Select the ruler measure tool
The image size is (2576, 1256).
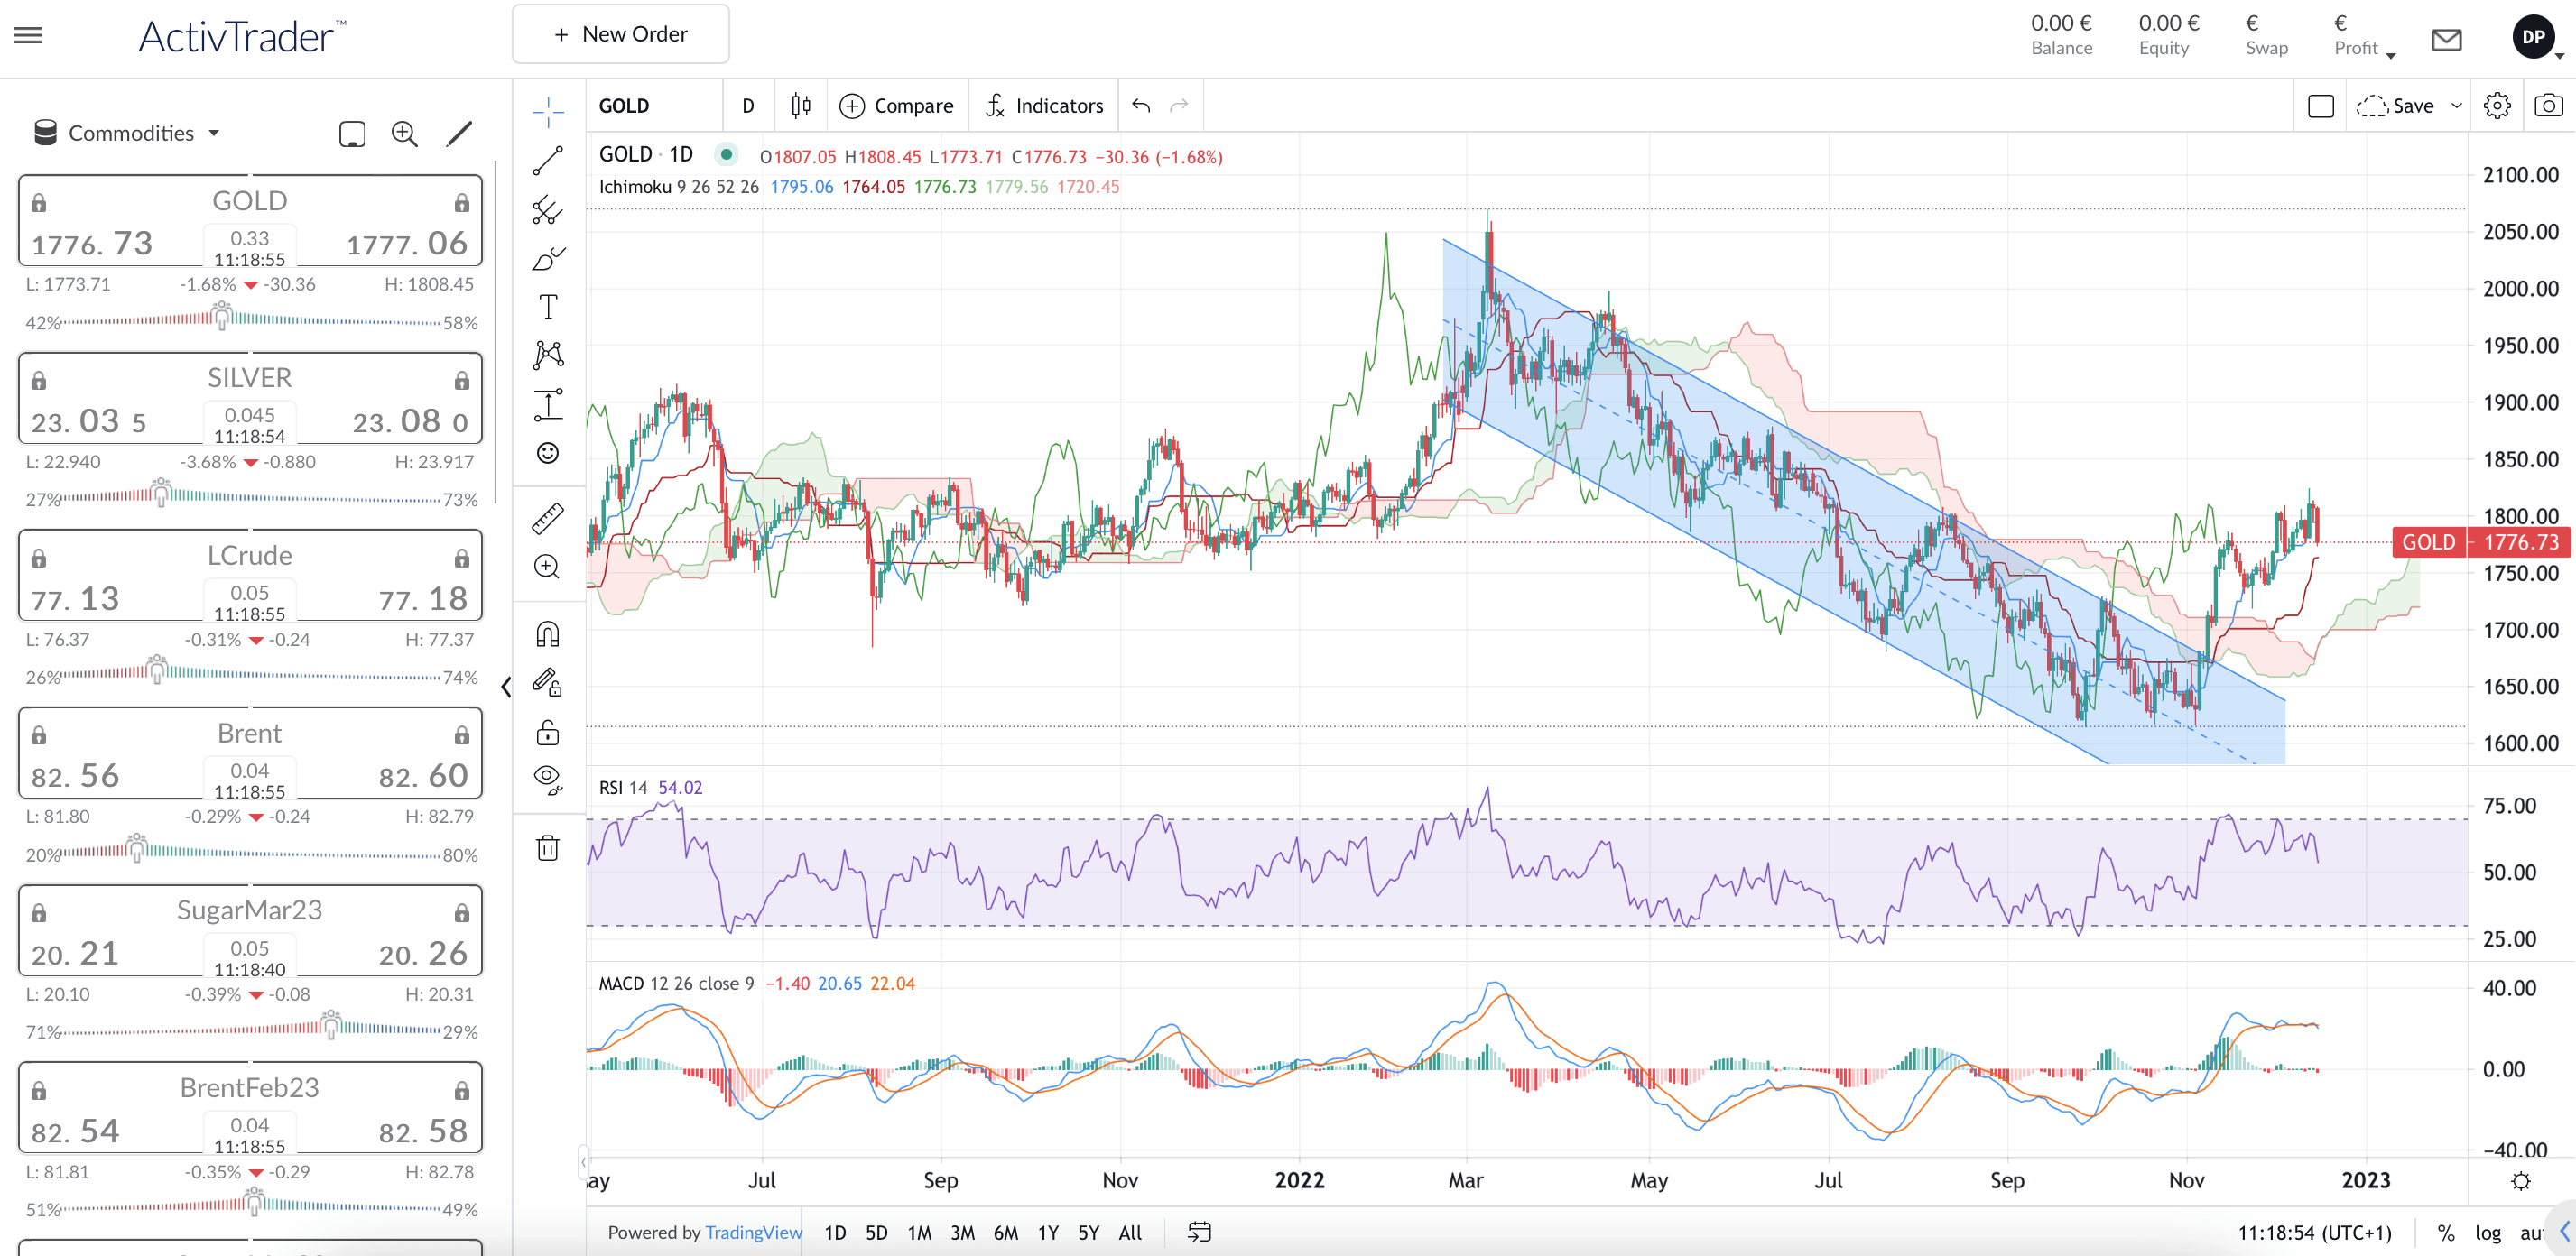point(548,518)
